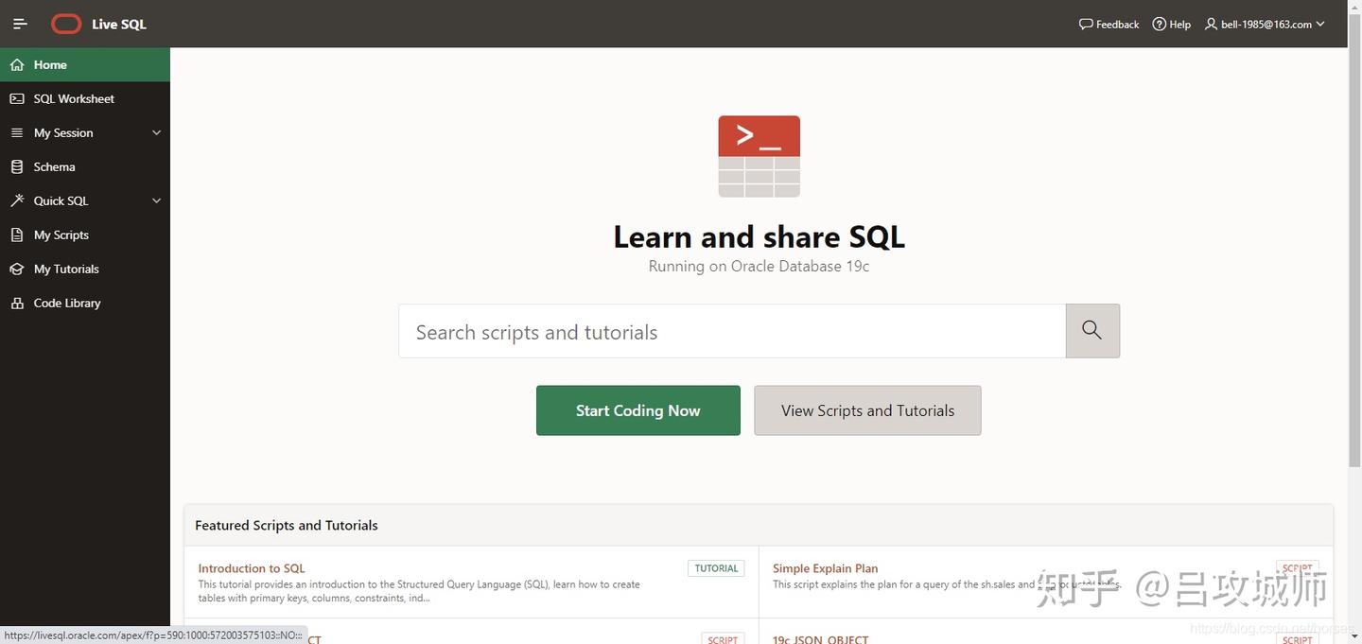Go to Home in the sidebar
The height and width of the screenshot is (644, 1362).
[x=50, y=64]
